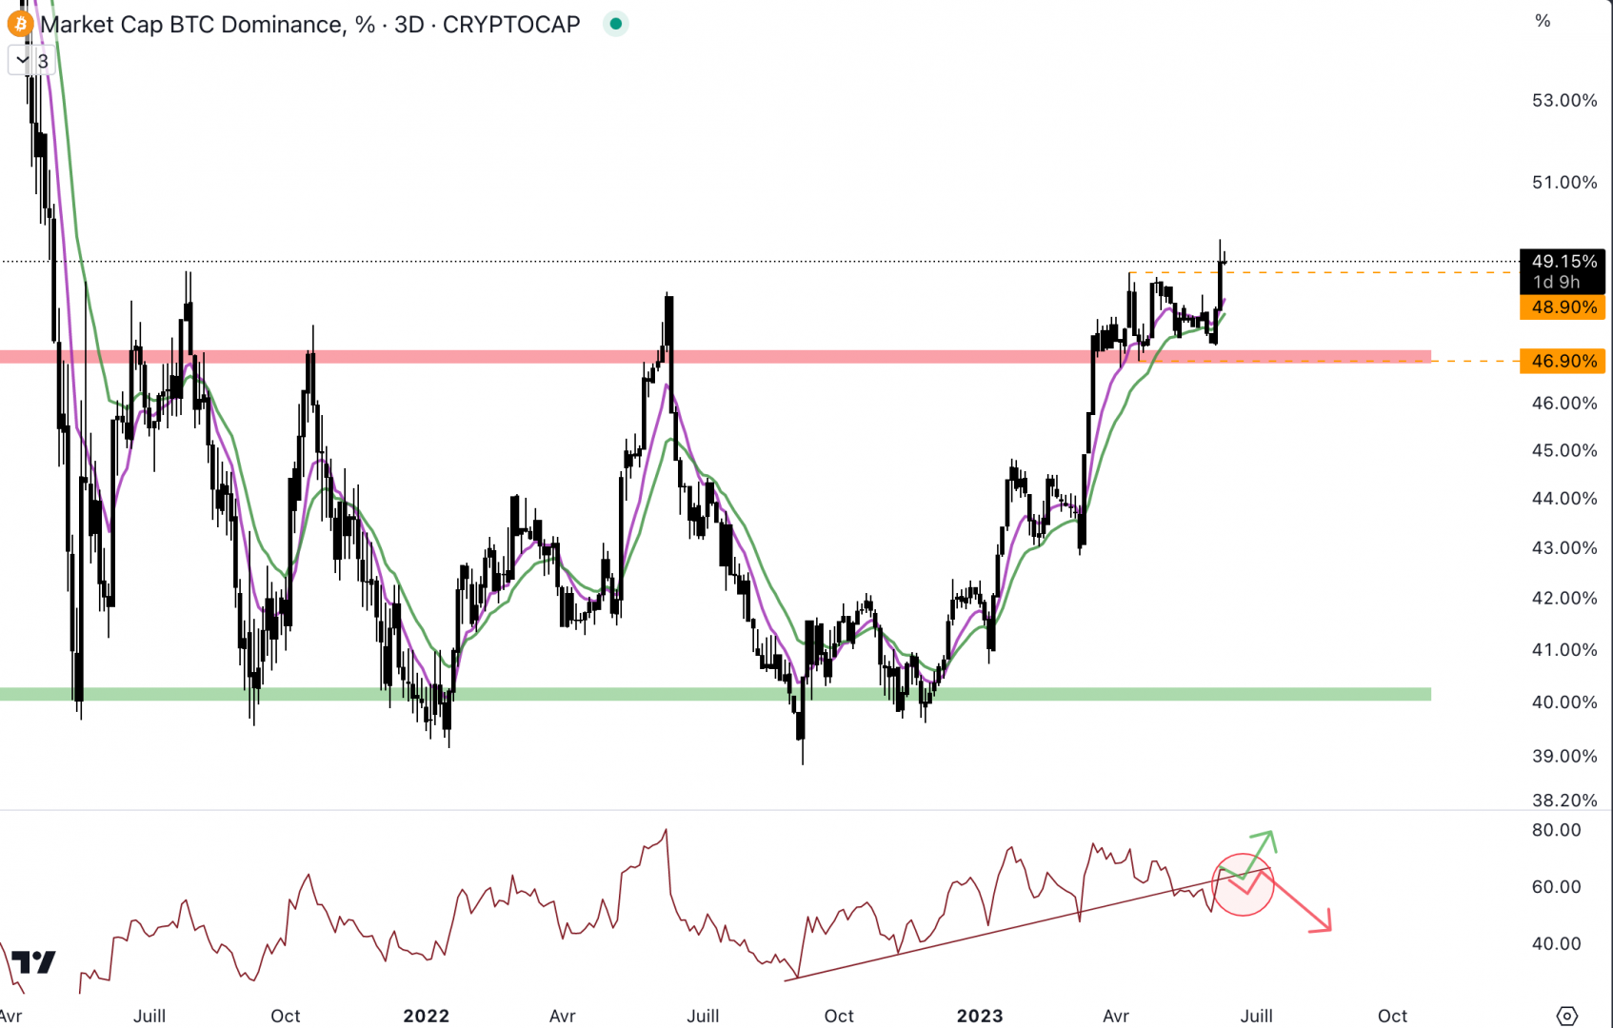This screenshot has width=1613, height=1028.
Task: Click the 1d 9h countdown label
Action: (x=1556, y=282)
